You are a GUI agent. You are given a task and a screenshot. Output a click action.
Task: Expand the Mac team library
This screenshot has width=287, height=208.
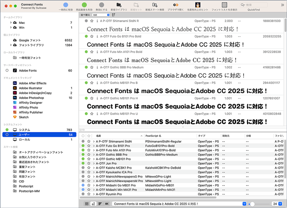pyautogui.click(x=11, y=23)
